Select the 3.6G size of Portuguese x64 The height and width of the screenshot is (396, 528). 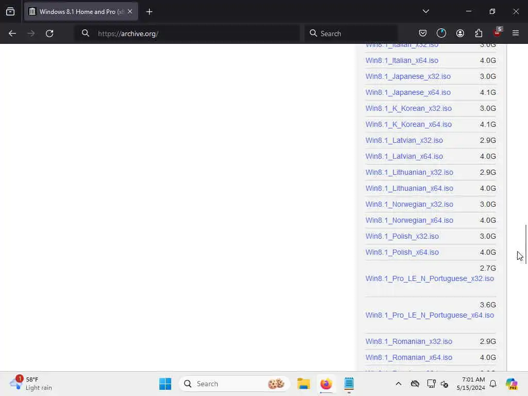[x=488, y=305]
